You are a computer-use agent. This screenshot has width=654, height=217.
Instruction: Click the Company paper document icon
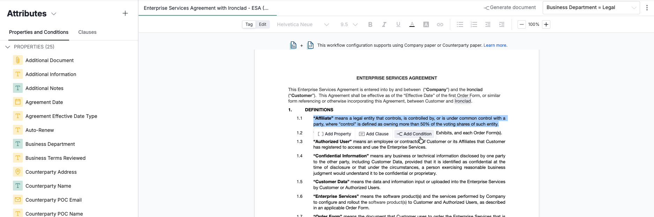293,45
